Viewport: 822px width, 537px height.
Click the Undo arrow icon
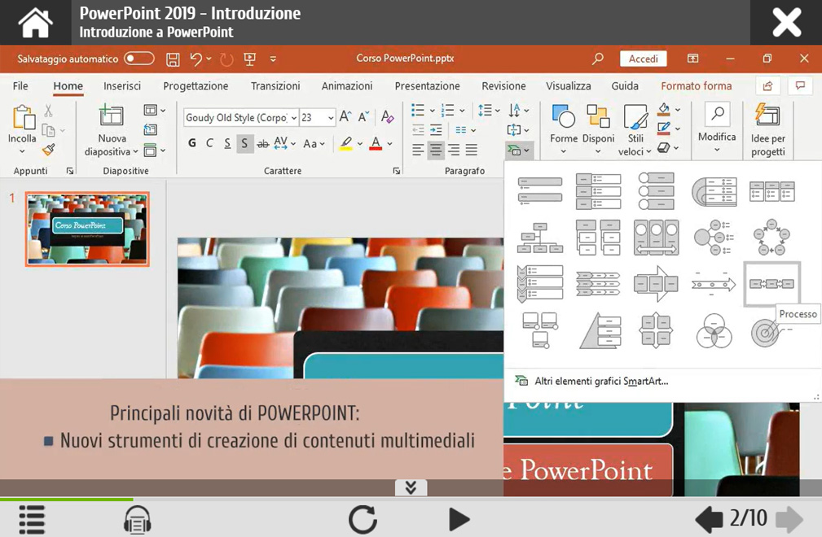(196, 59)
